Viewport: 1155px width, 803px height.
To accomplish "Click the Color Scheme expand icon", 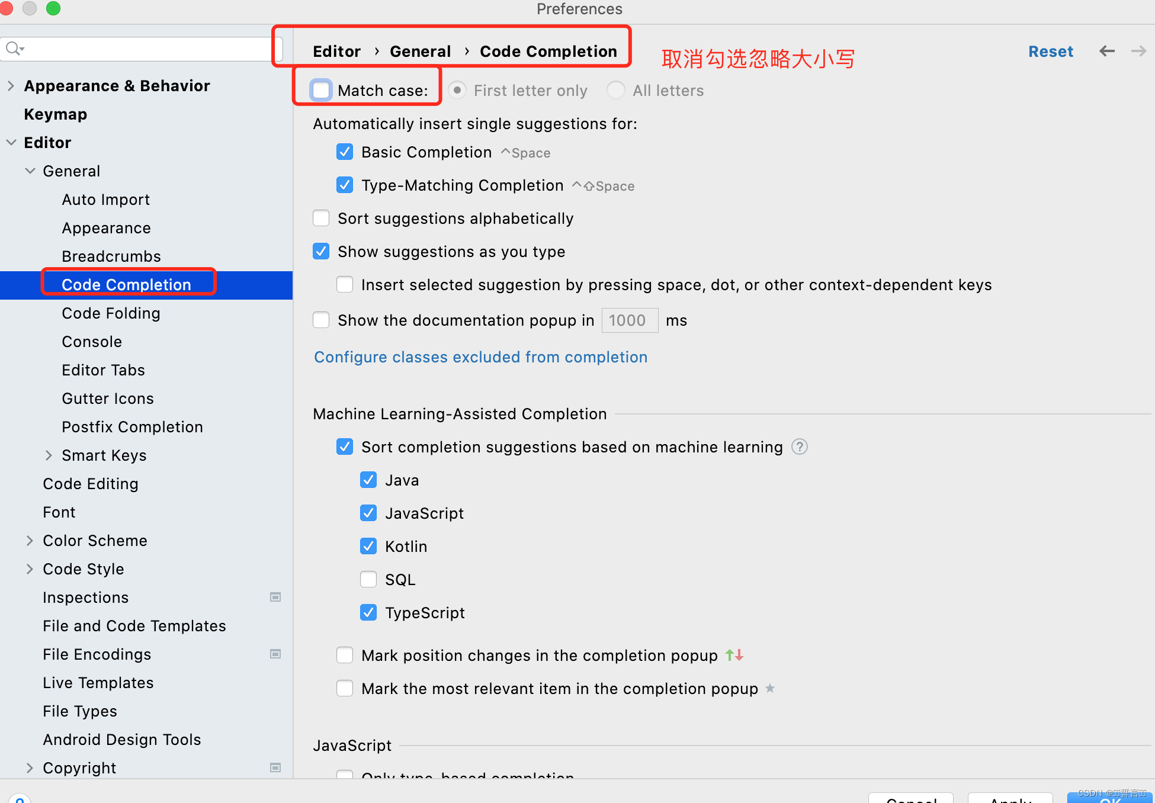I will tap(31, 539).
